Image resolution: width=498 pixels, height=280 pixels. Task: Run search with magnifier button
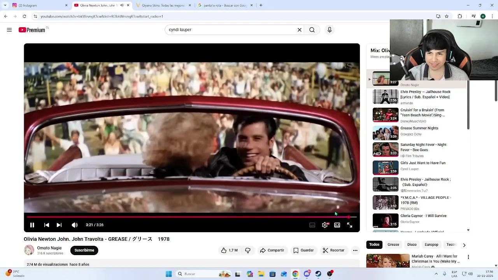pos(312,30)
